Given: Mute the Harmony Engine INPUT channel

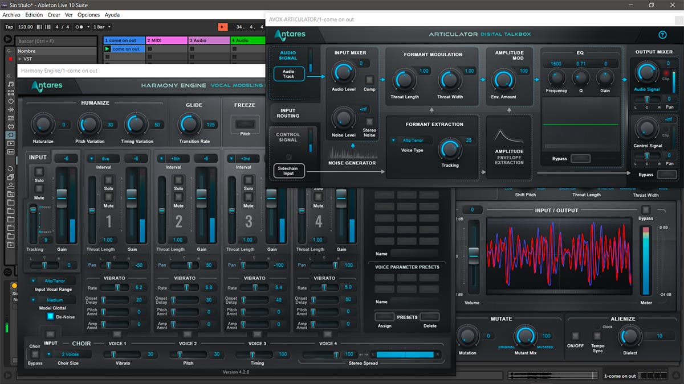Looking at the screenshot, I should (x=39, y=189).
